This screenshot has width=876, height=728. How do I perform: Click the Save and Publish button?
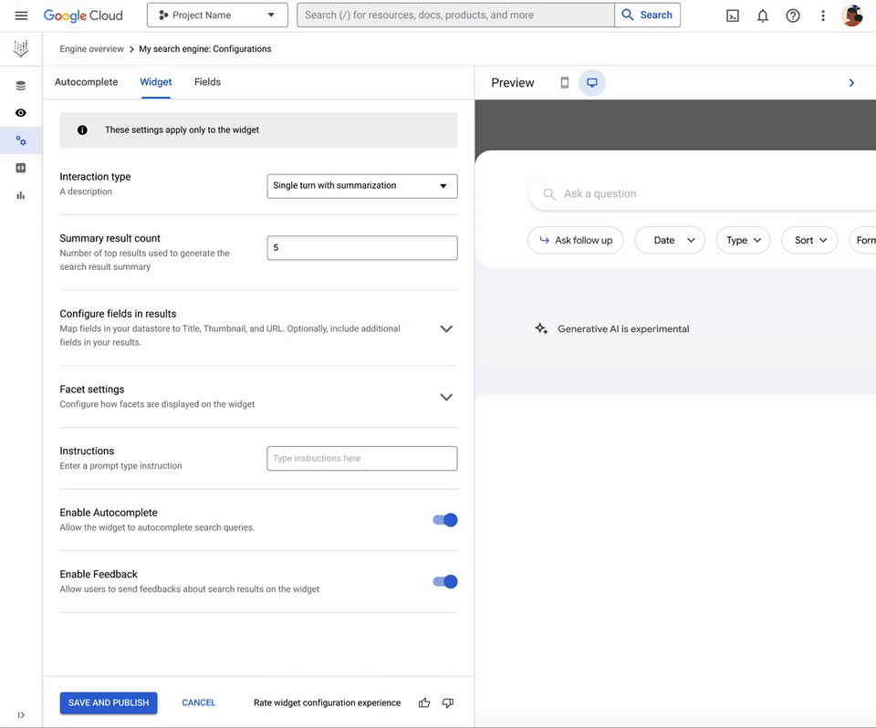109,703
